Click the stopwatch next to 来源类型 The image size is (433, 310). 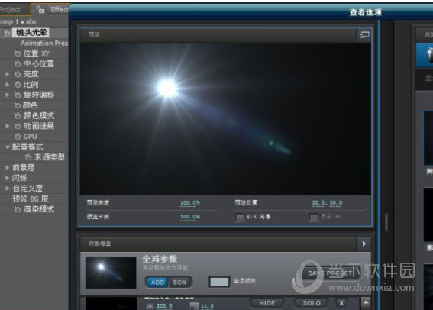[x=28, y=157]
